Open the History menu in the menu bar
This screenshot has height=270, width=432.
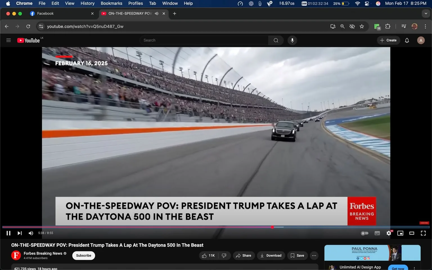click(87, 3)
